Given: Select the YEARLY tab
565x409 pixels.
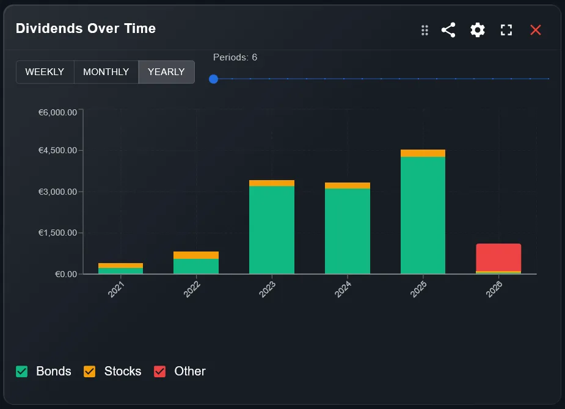Looking at the screenshot, I should (x=166, y=71).
